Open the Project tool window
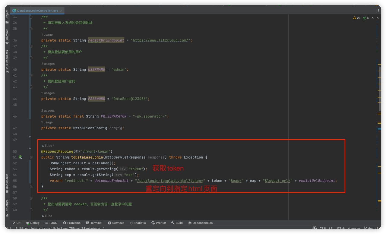Viewport: 386px width, 234px height. coord(7,17)
